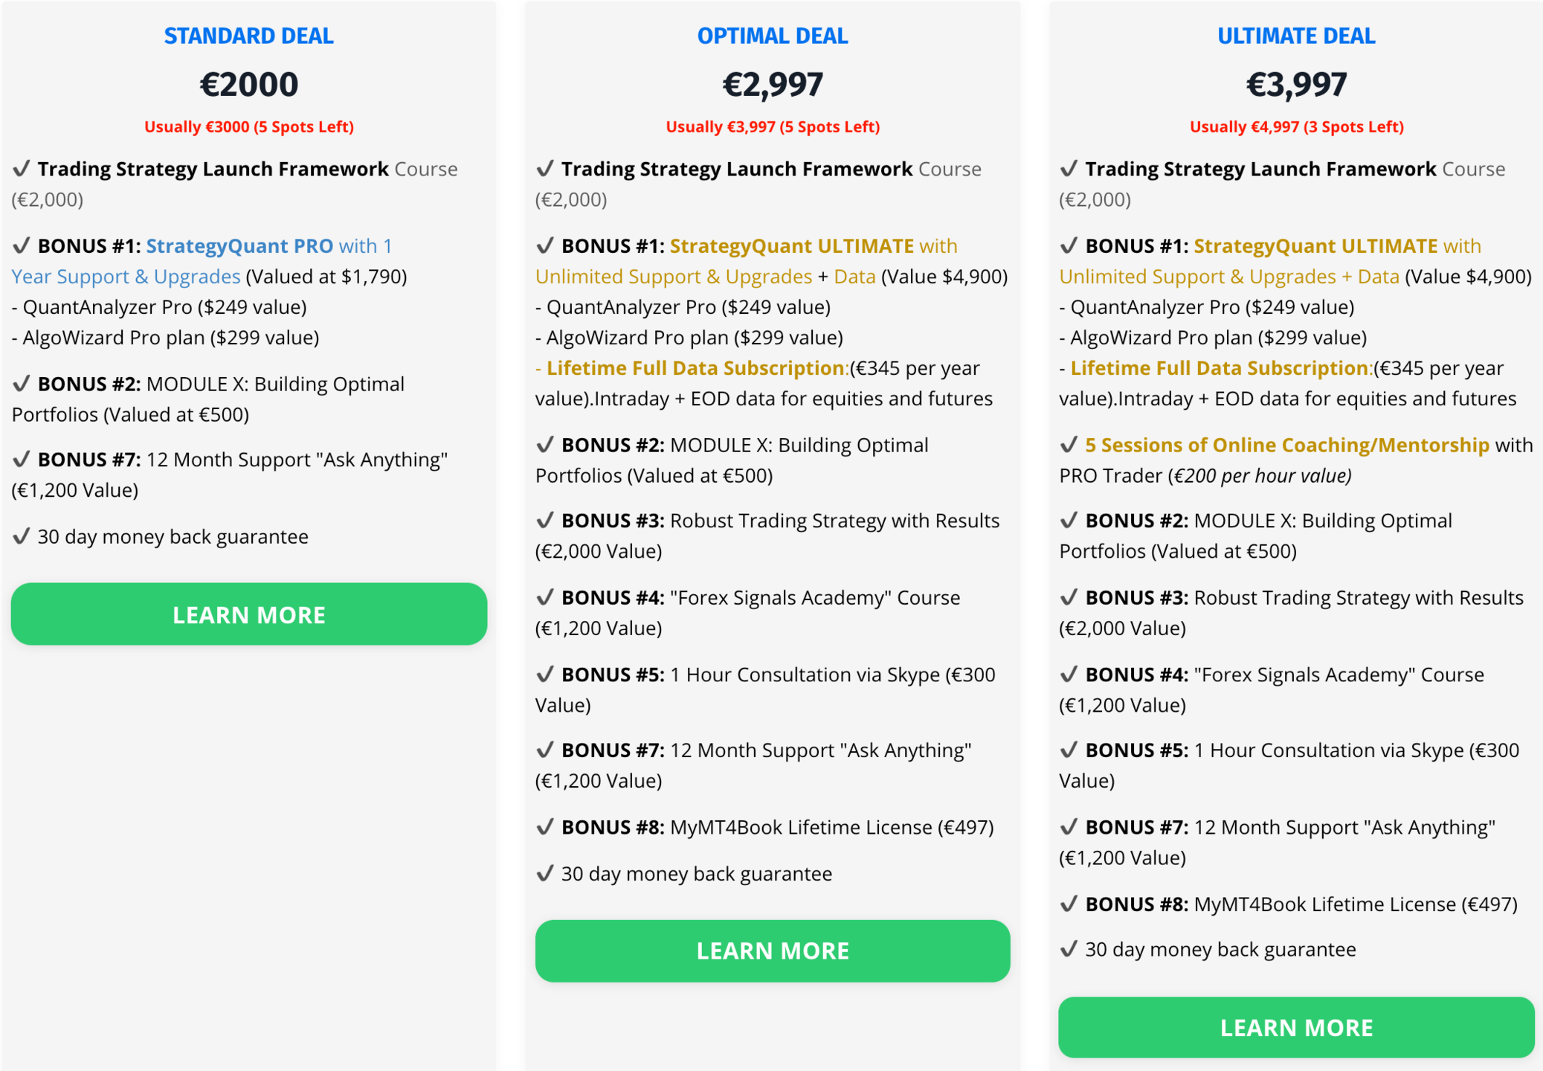Click checkmark beside Standard Deal's BONUS #7
Image resolution: width=1543 pixels, height=1071 pixels.
tap(22, 459)
